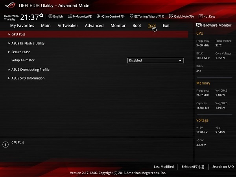The height and width of the screenshot is (177, 236).
Task: Click the BCLK value 100.0 MHz
Action: pos(203,58)
